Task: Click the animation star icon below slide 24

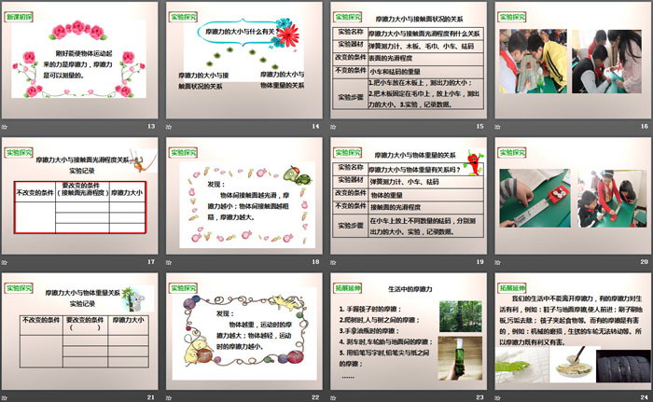Action: [x=497, y=398]
